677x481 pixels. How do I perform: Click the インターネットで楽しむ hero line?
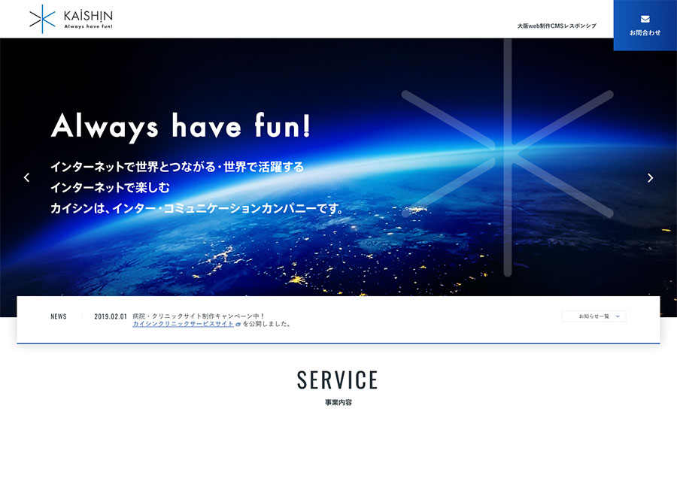pos(111,187)
